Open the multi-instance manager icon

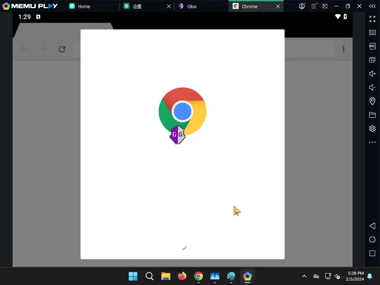pyautogui.click(x=372, y=60)
